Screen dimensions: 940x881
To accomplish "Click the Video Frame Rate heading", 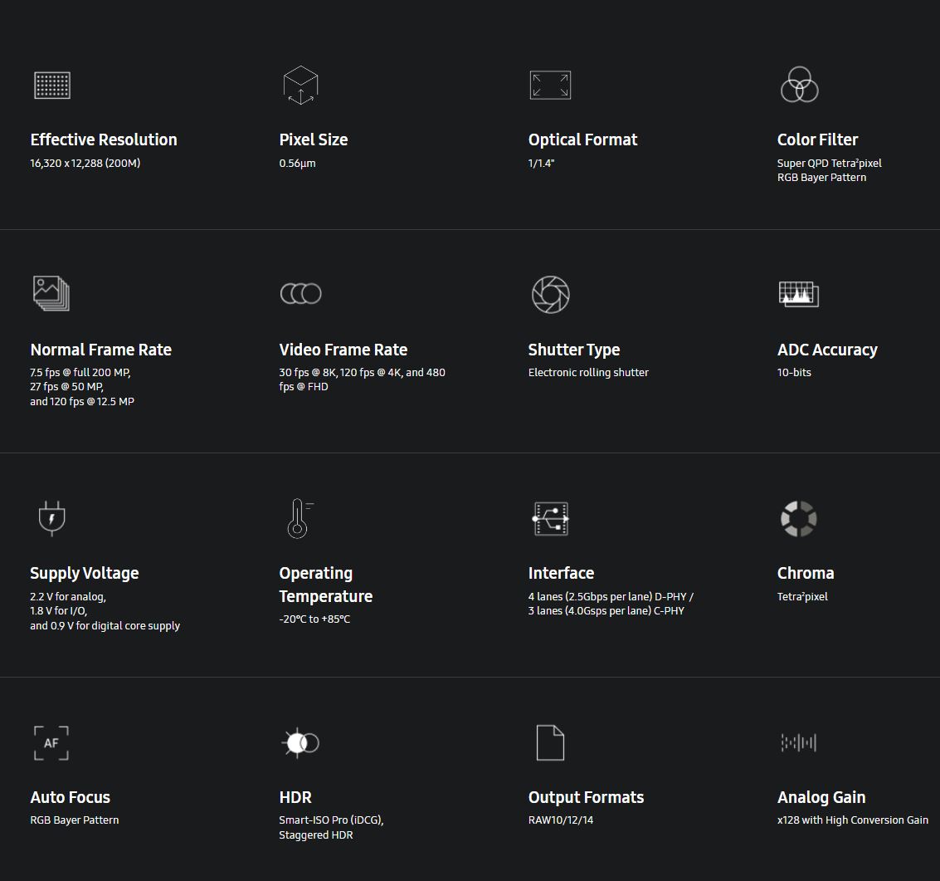I will point(343,350).
